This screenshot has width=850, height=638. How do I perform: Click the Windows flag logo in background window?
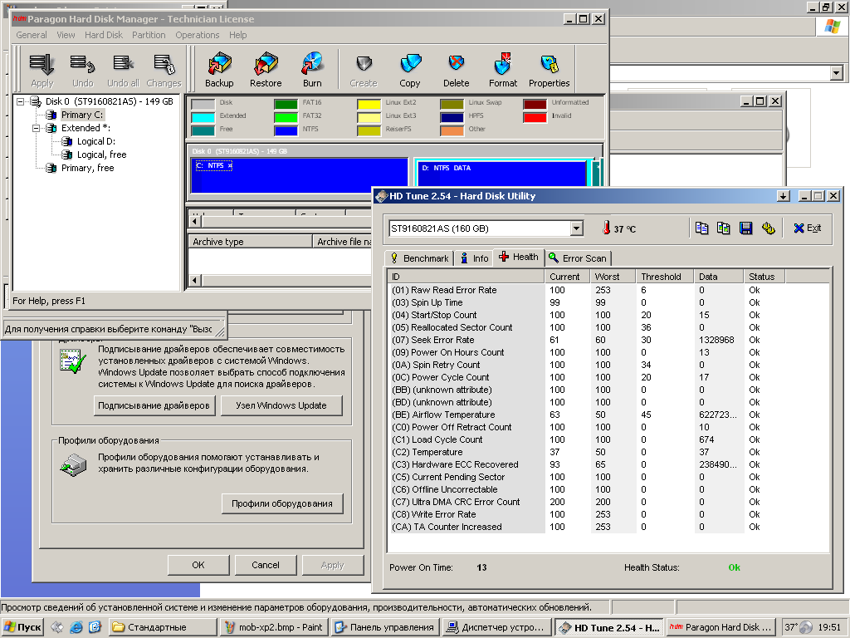[x=832, y=26]
